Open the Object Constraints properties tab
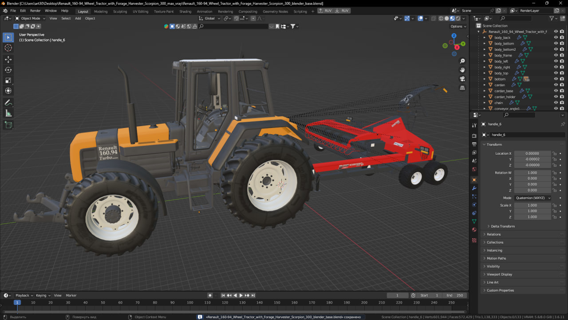568x320 pixels. click(474, 213)
